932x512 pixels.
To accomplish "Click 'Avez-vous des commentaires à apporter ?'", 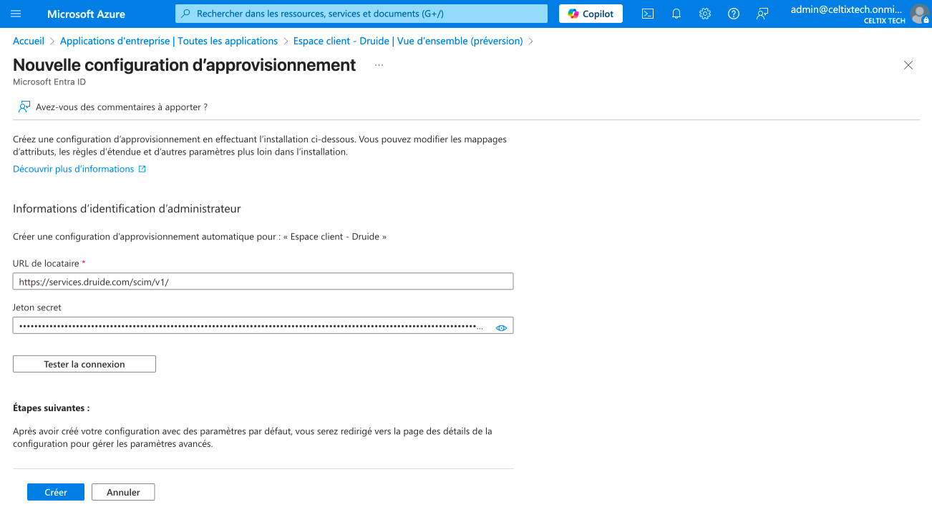I will [x=121, y=107].
